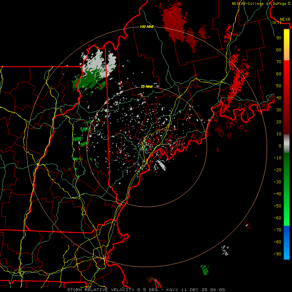Click the 70 value on velocity scale
Viewport: 292px width, 292px height.
(x=279, y=62)
